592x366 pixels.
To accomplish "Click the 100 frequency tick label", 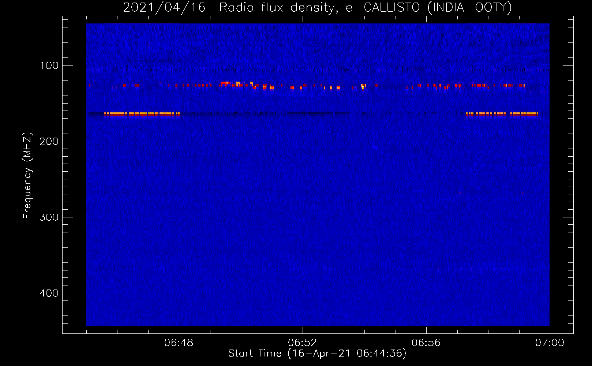I will click(49, 66).
